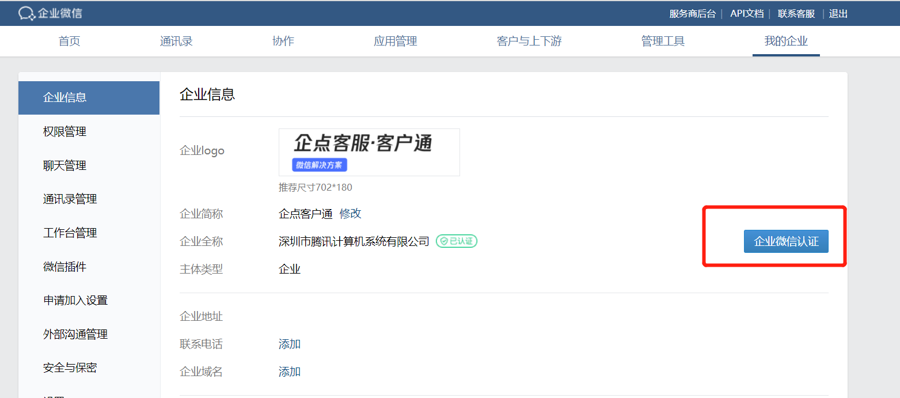Viewport: 900px width, 398px height.
Task: Go to the 首页 tab
Action: pos(69,41)
